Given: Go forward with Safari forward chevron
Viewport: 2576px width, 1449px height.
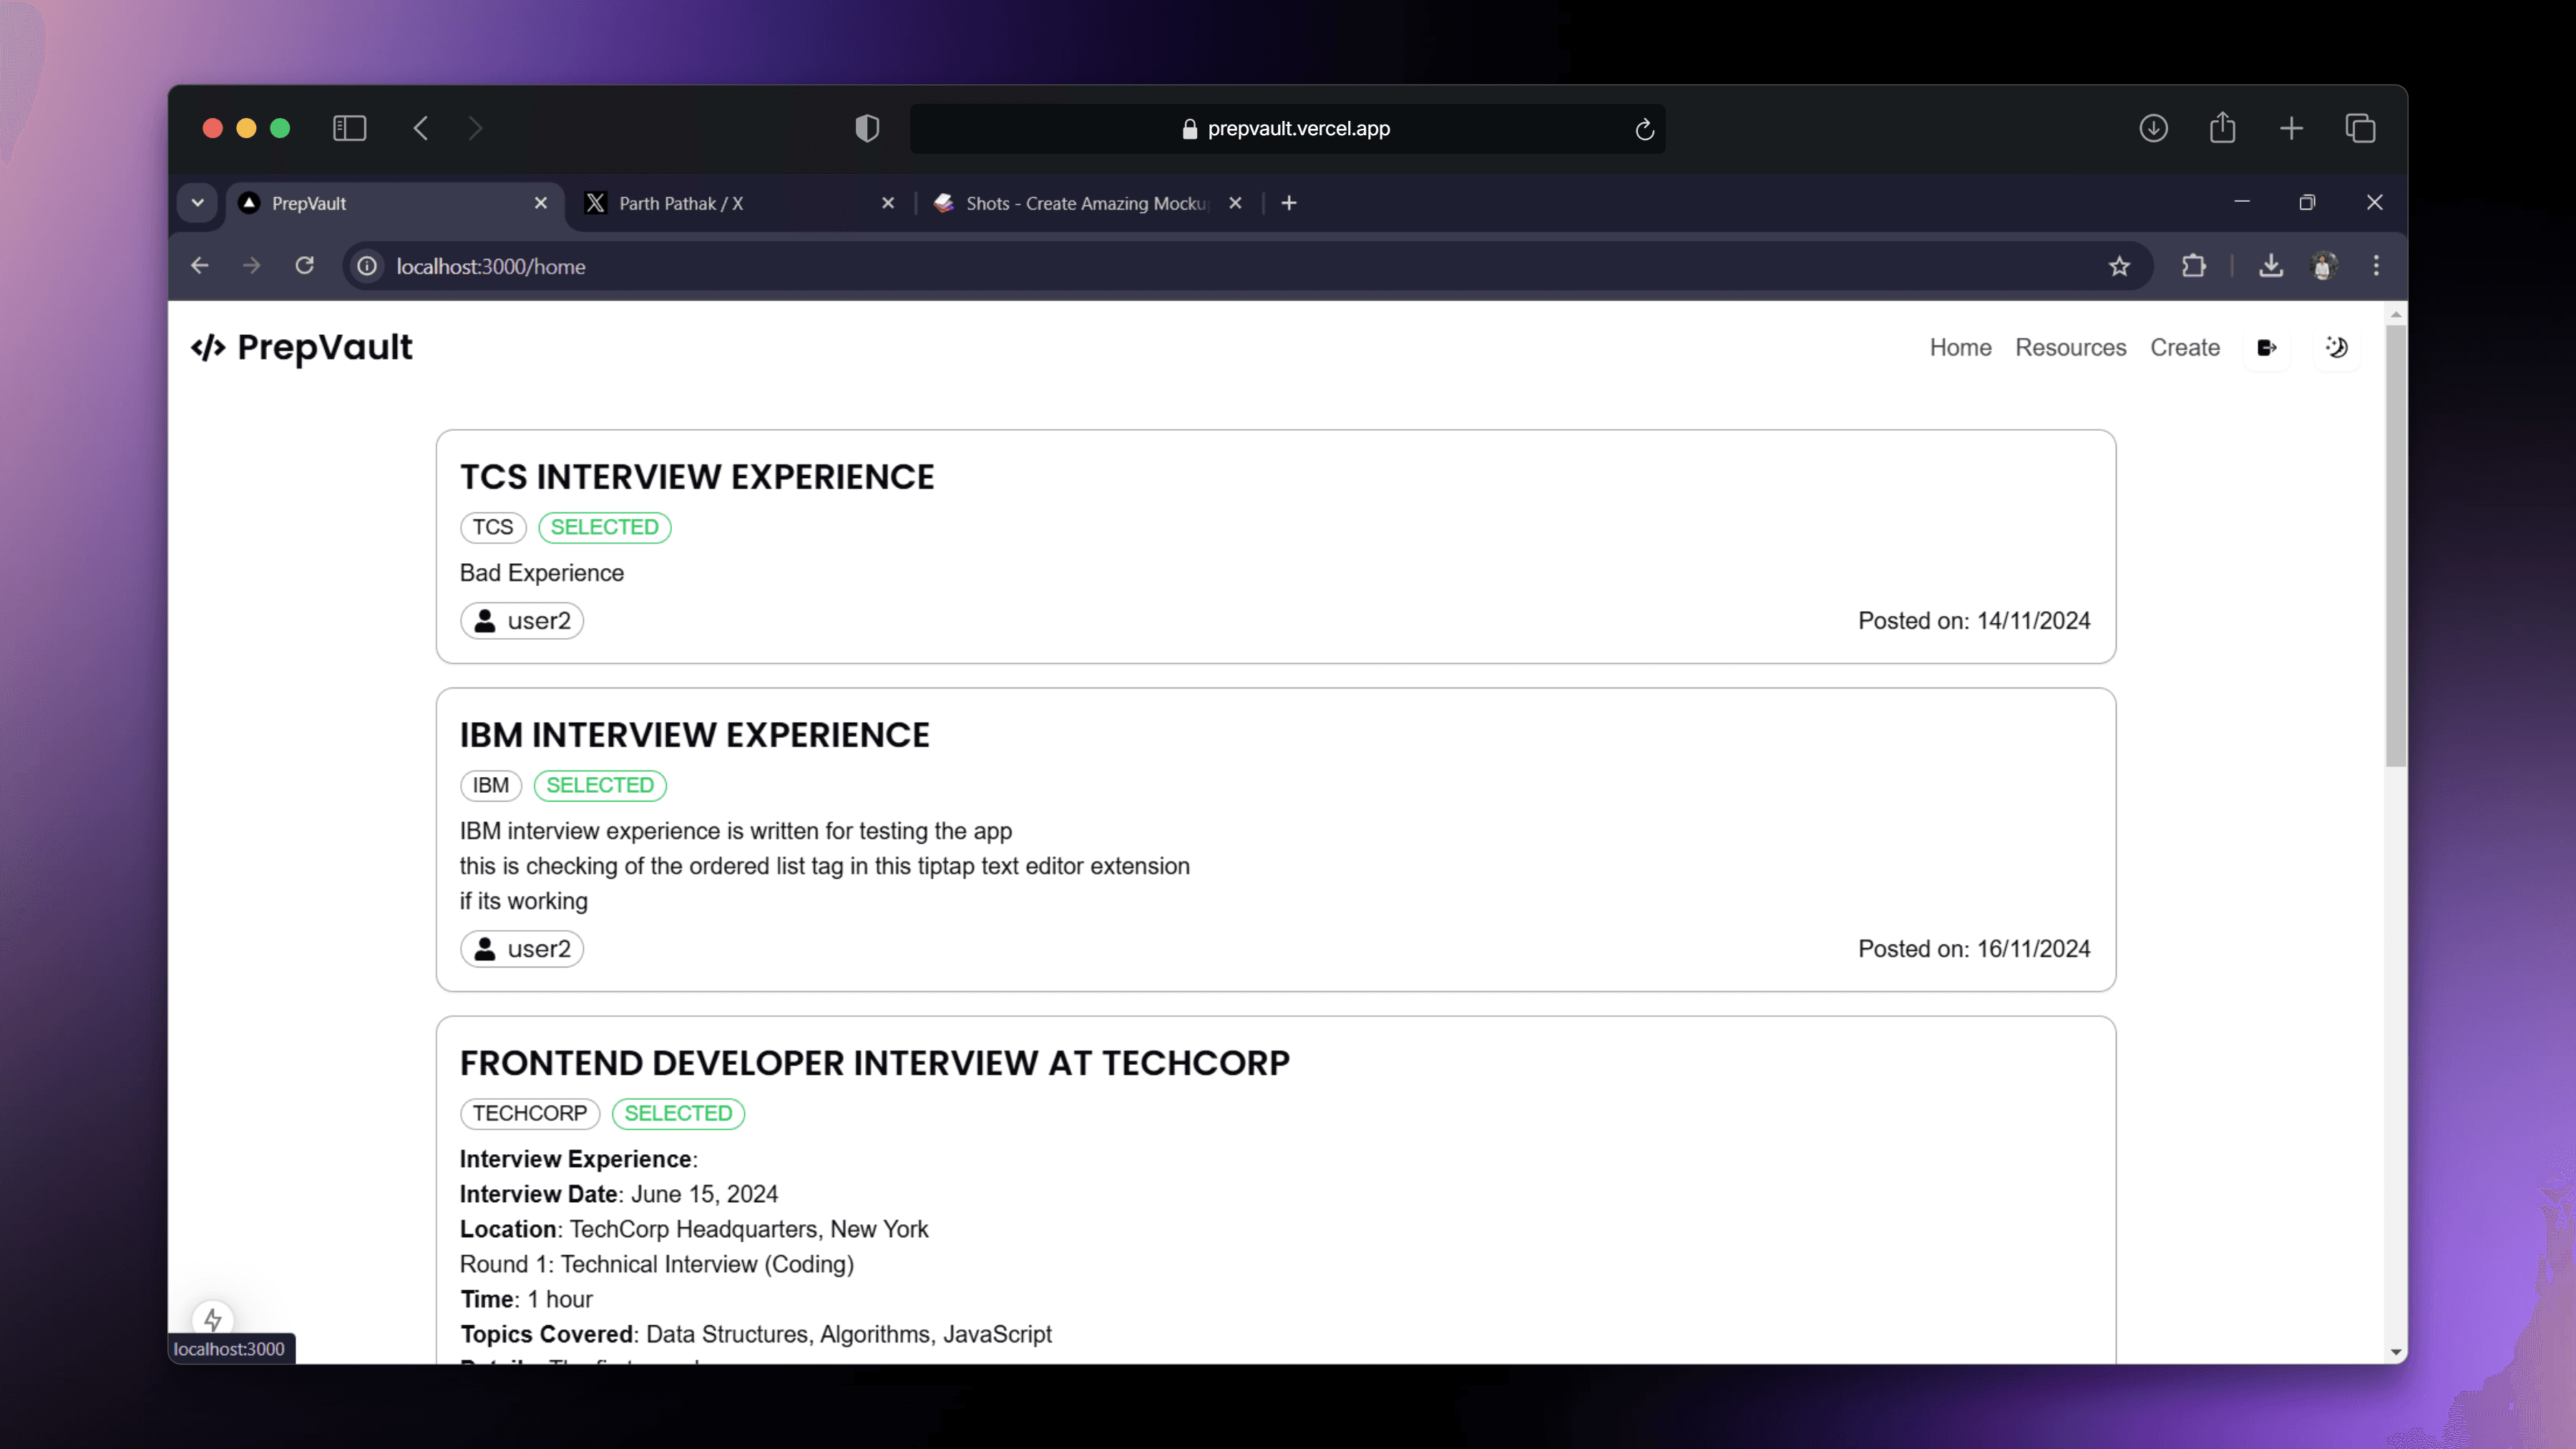Looking at the screenshot, I should [x=475, y=128].
